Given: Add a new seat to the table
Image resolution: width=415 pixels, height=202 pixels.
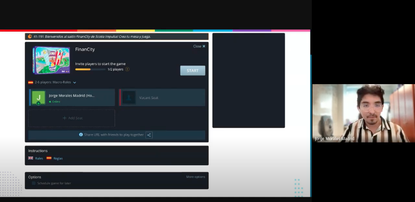Looking at the screenshot, I should 72,118.
